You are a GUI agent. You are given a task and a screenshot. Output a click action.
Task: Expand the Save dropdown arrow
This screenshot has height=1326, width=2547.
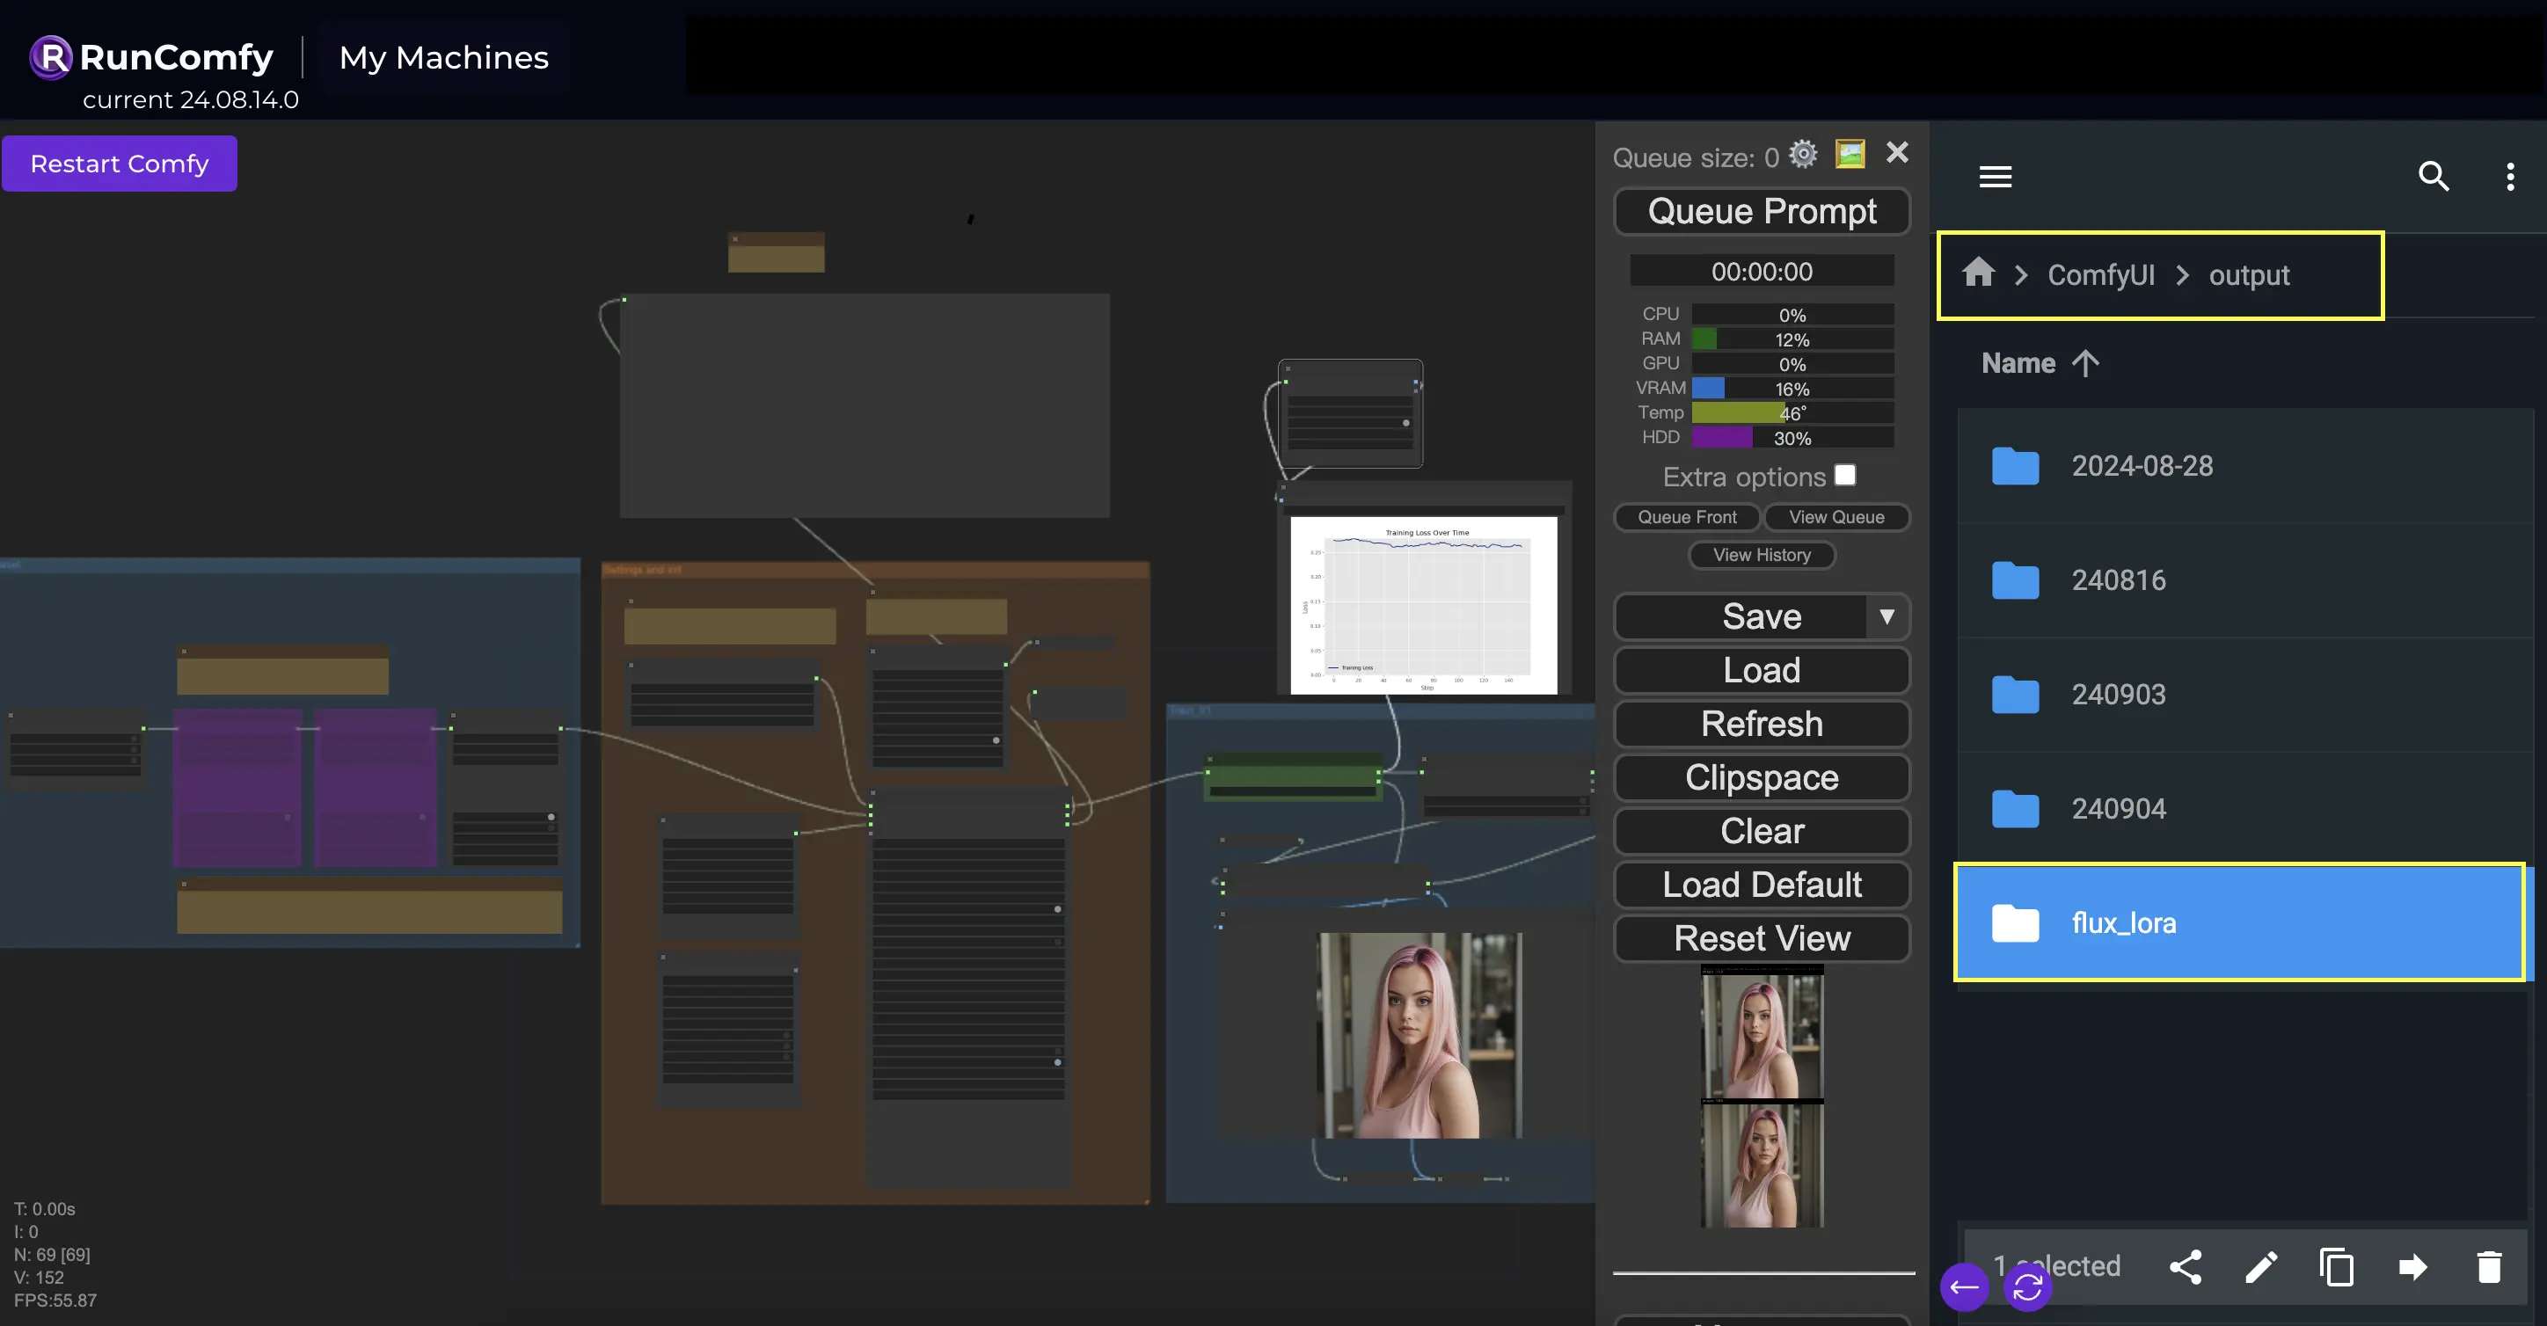pyautogui.click(x=1887, y=615)
